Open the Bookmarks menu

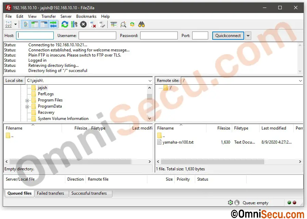coord(86,16)
